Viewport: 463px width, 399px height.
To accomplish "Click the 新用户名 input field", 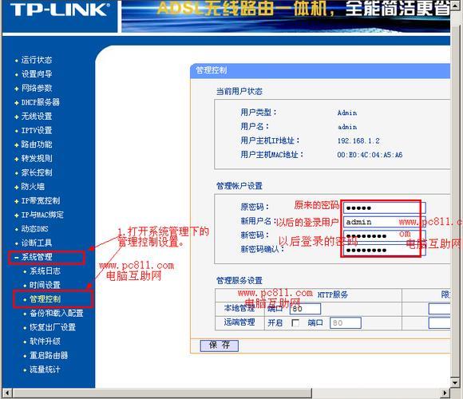I will tap(384, 222).
